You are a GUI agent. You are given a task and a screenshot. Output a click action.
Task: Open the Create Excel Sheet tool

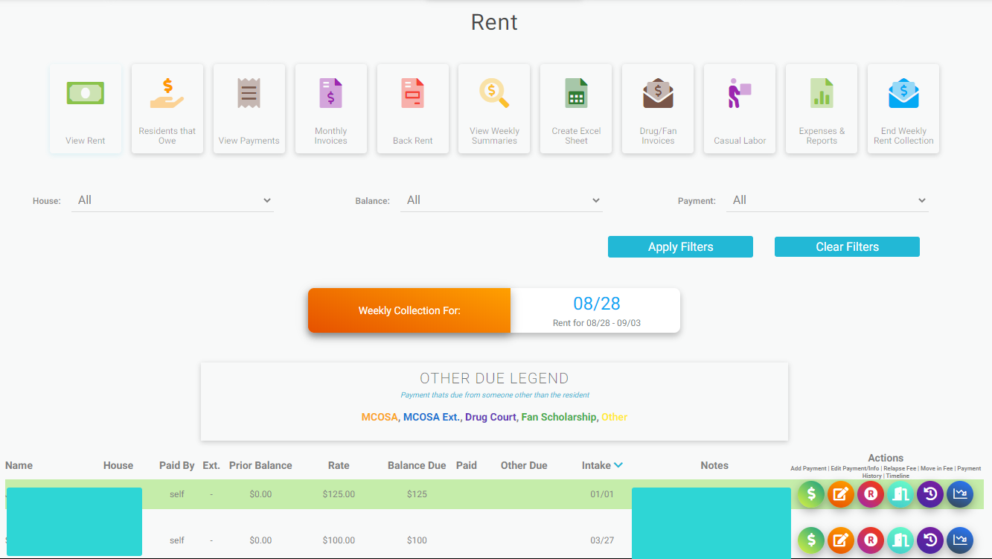(575, 108)
